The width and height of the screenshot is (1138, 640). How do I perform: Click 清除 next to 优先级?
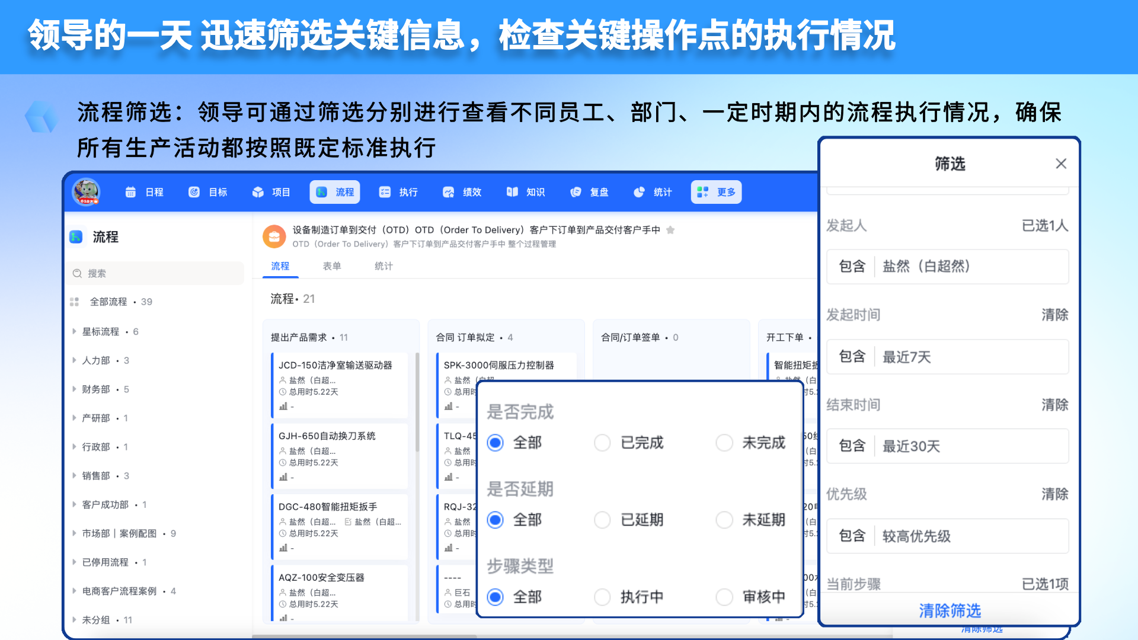[1055, 494]
